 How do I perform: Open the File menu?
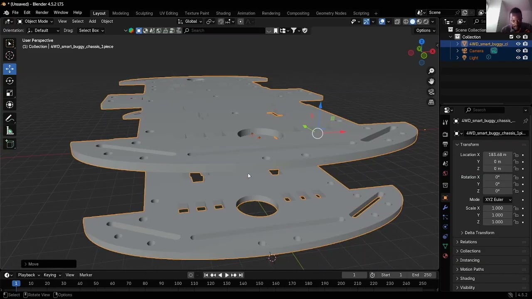[15, 13]
